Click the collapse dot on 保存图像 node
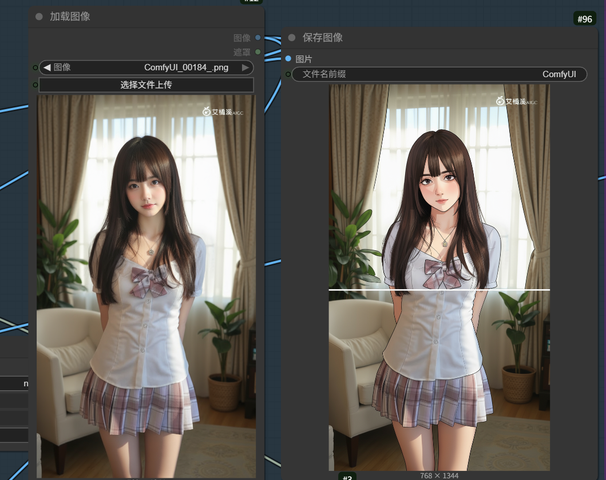 292,38
